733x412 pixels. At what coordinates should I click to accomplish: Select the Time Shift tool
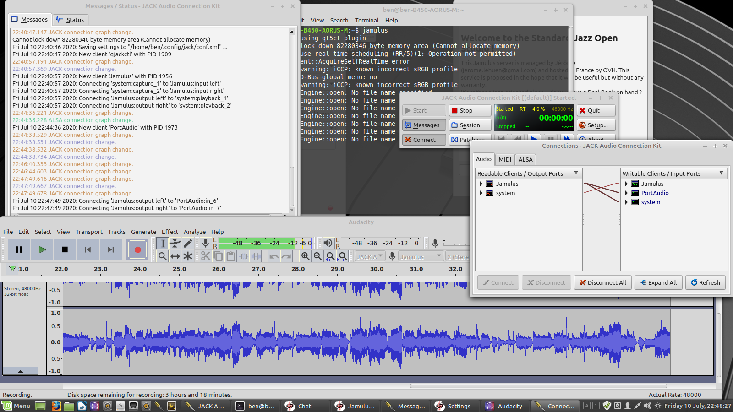(x=175, y=256)
